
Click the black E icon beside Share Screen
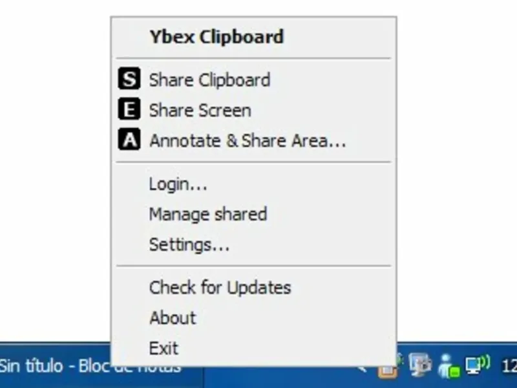(129, 111)
